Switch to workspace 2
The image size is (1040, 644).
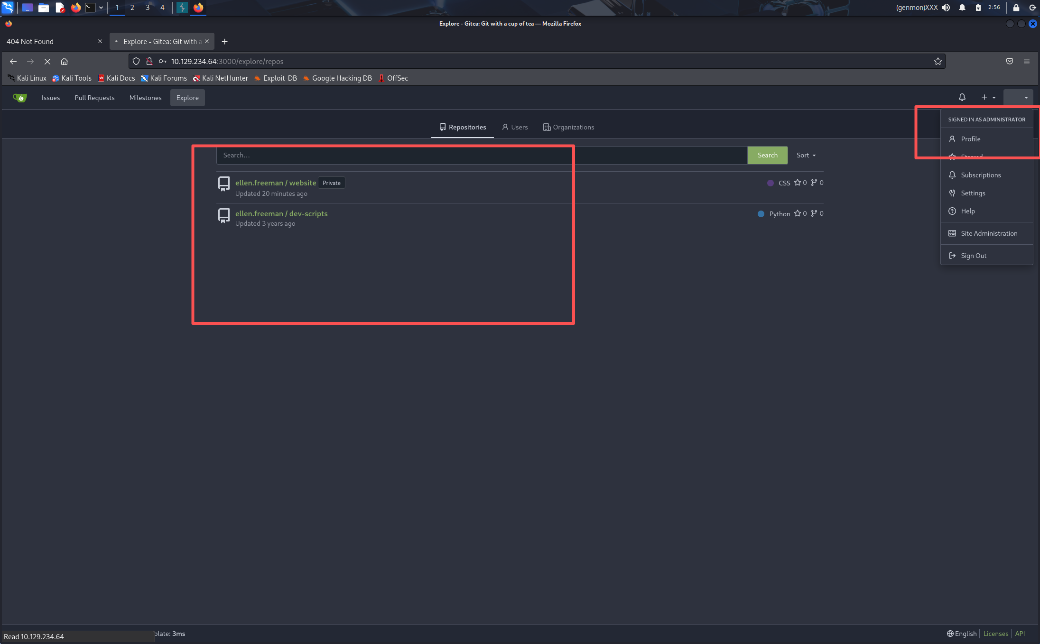coord(132,7)
